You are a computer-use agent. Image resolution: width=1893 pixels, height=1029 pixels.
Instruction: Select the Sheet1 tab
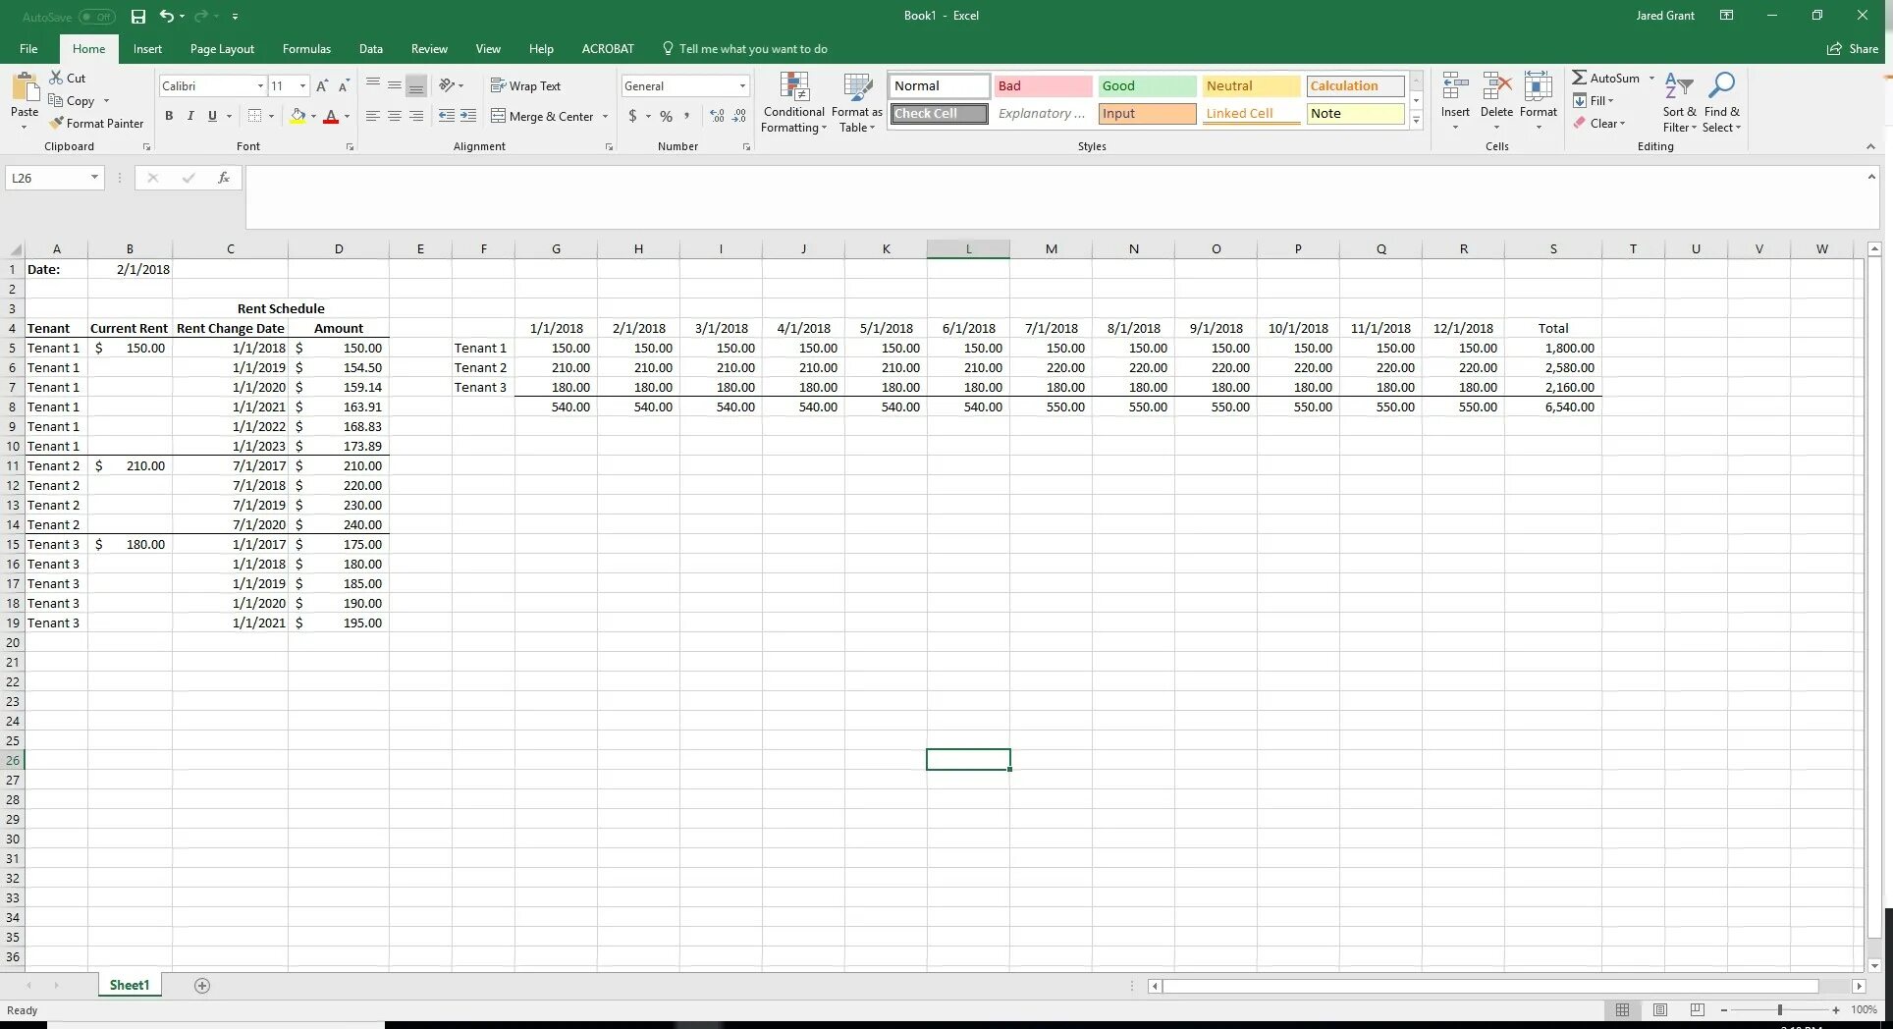point(130,985)
